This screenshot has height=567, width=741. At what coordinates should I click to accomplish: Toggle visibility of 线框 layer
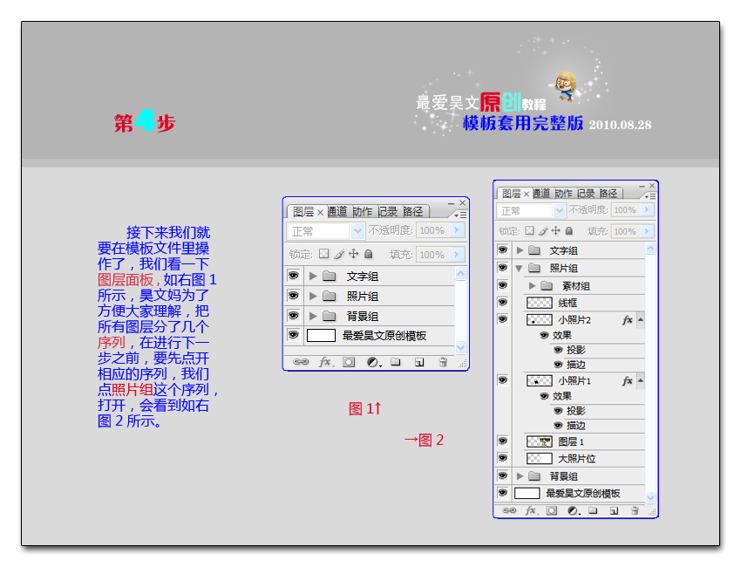(503, 302)
